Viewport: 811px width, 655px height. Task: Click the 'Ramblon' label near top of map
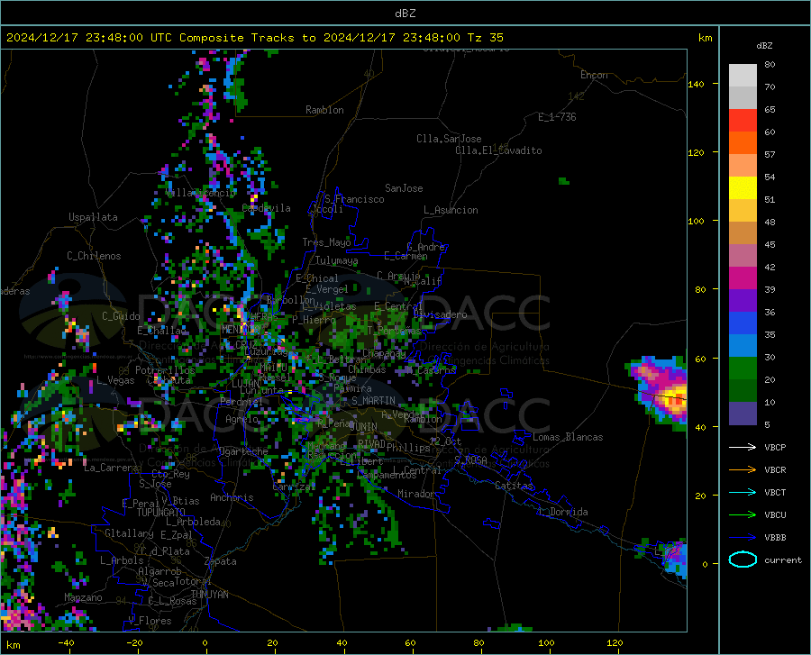point(324,110)
